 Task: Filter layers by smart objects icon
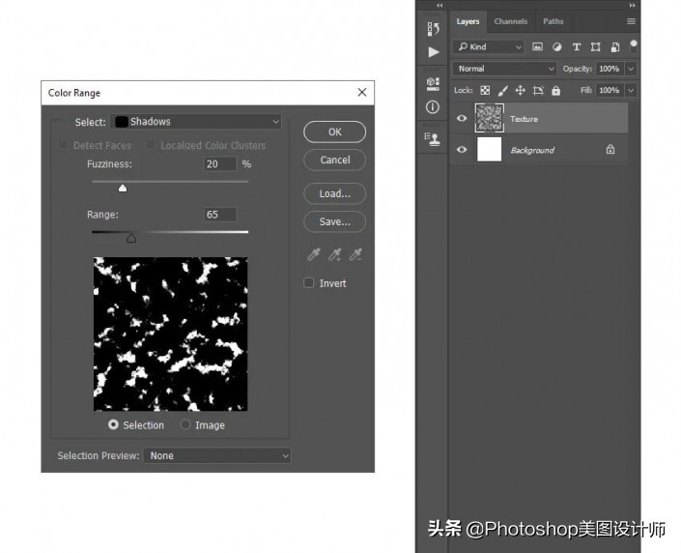pos(615,47)
